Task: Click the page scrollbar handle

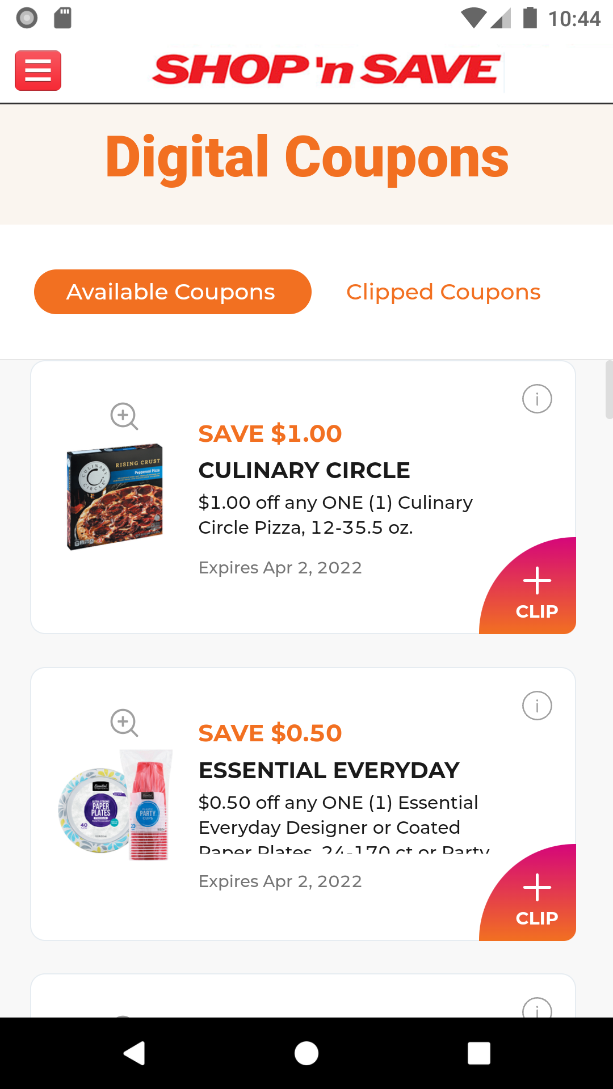Action: coord(609,389)
